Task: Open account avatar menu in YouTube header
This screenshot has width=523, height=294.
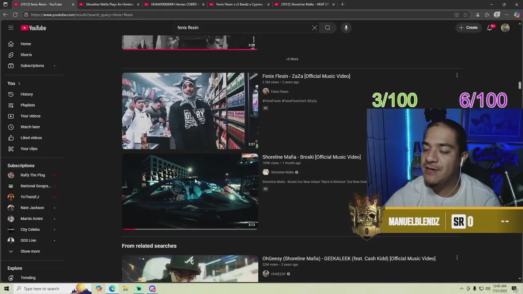Action: click(505, 28)
